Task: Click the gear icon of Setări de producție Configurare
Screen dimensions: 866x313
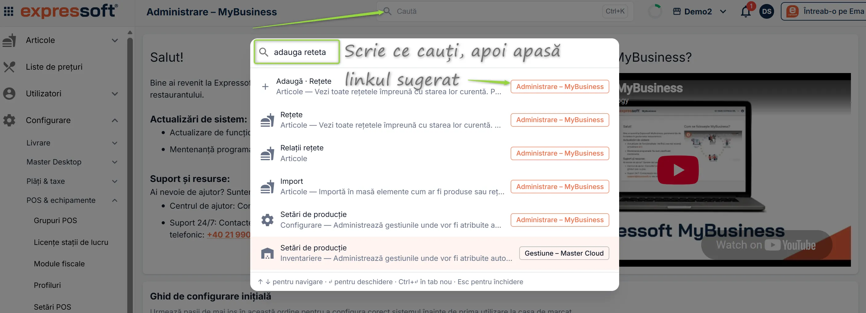Action: (267, 220)
